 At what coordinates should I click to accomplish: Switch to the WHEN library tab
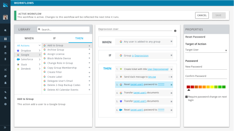click(29, 38)
